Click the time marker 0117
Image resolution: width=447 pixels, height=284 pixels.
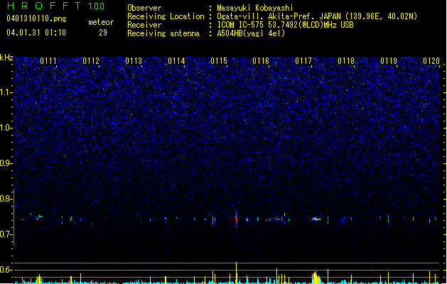pos(303,61)
